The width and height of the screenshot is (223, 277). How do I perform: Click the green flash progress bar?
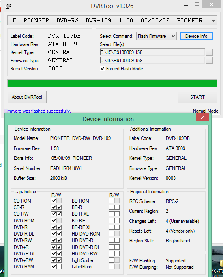coord(112,83)
